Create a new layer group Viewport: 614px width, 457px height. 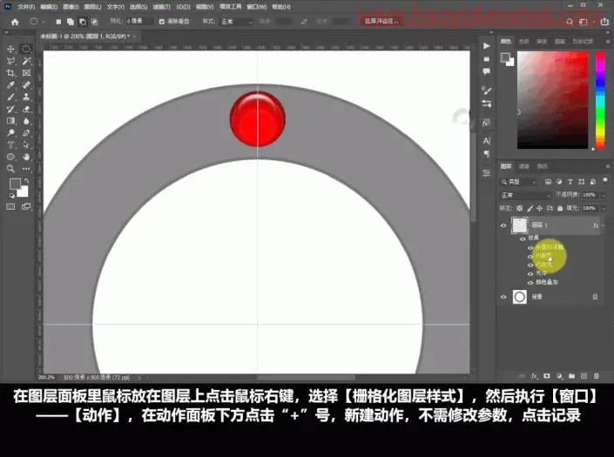[571, 376]
